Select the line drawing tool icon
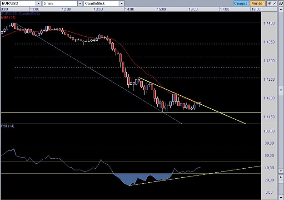The height and width of the screenshot is (200, 284). pyautogui.click(x=274, y=4)
